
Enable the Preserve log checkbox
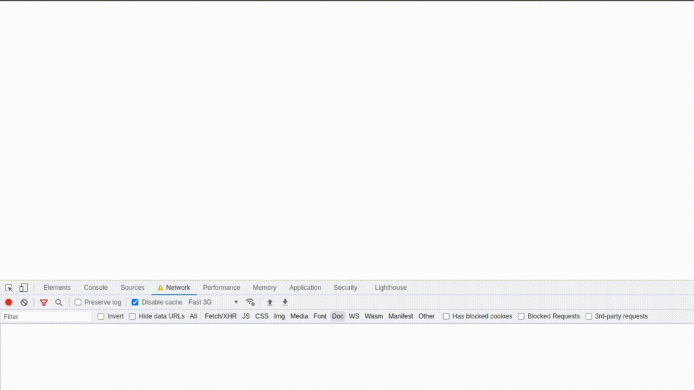click(78, 302)
